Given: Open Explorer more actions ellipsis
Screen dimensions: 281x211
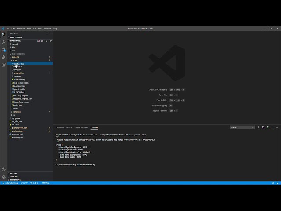Looking at the screenshot, I should point(49,33).
